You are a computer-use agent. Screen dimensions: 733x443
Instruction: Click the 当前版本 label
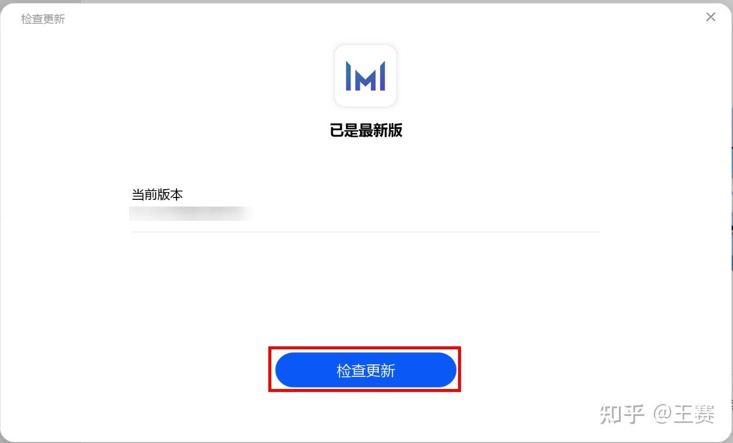pos(157,195)
